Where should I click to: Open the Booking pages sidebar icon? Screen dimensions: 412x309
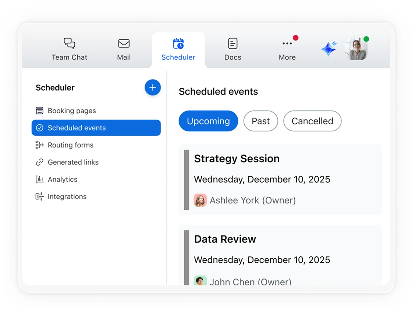click(x=39, y=110)
